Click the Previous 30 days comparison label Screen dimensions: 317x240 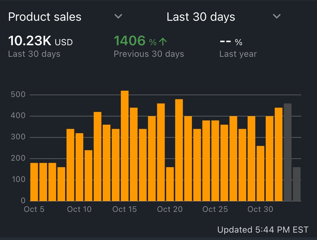click(149, 54)
